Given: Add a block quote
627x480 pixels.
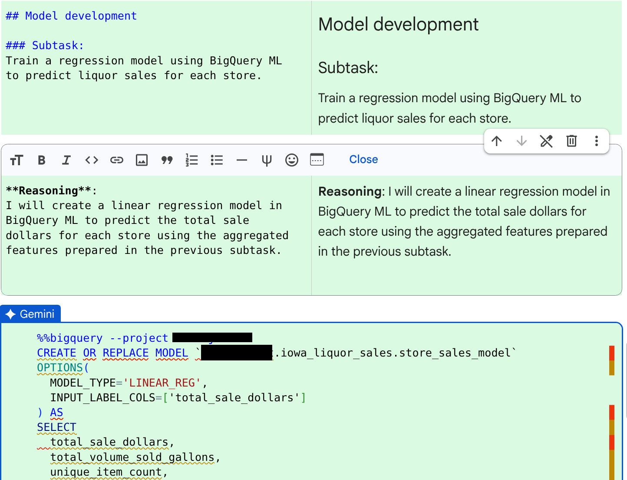Looking at the screenshot, I should pos(167,160).
